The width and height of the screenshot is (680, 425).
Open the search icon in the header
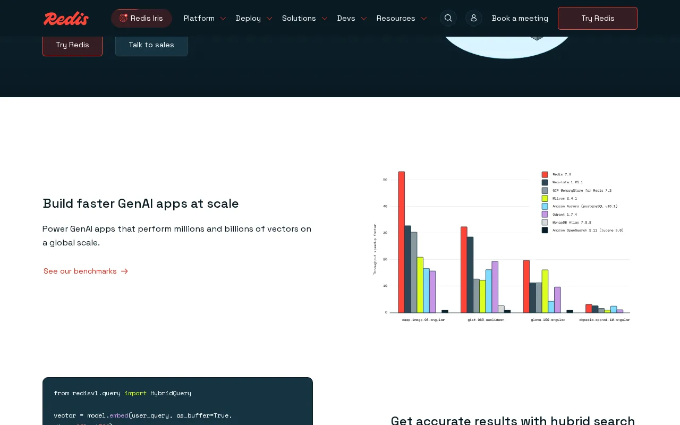click(448, 18)
